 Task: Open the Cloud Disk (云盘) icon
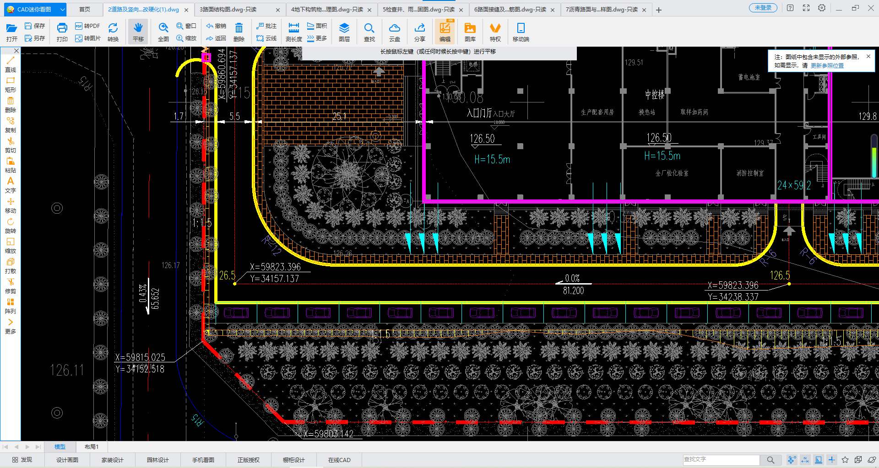394,32
